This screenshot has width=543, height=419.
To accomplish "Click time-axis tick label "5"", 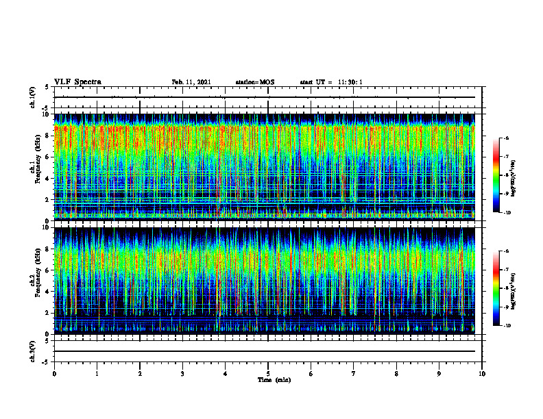I will coord(268,374).
